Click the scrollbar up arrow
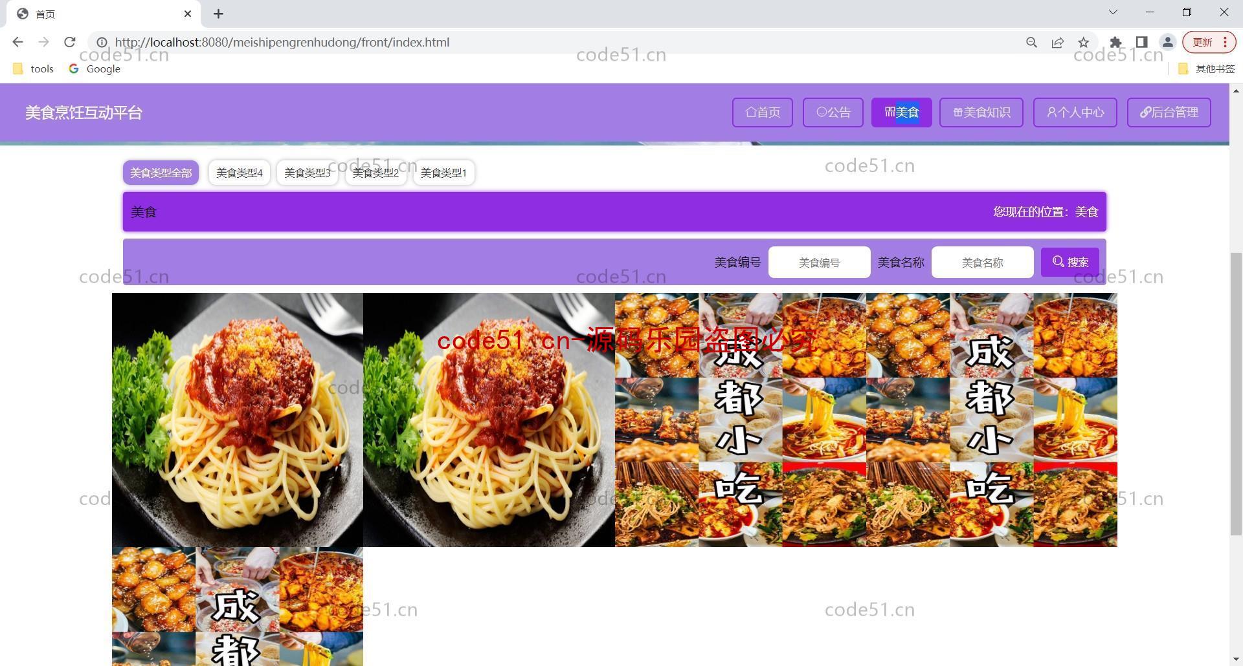Viewport: 1243px width, 666px height. [1236, 90]
